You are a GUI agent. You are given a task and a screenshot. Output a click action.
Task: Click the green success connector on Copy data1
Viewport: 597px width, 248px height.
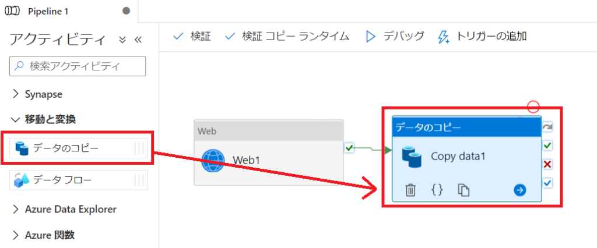point(547,146)
